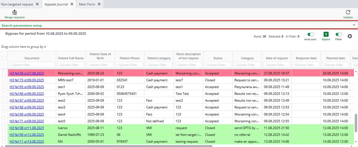Switch to Non-targeted request tab

point(17,4)
